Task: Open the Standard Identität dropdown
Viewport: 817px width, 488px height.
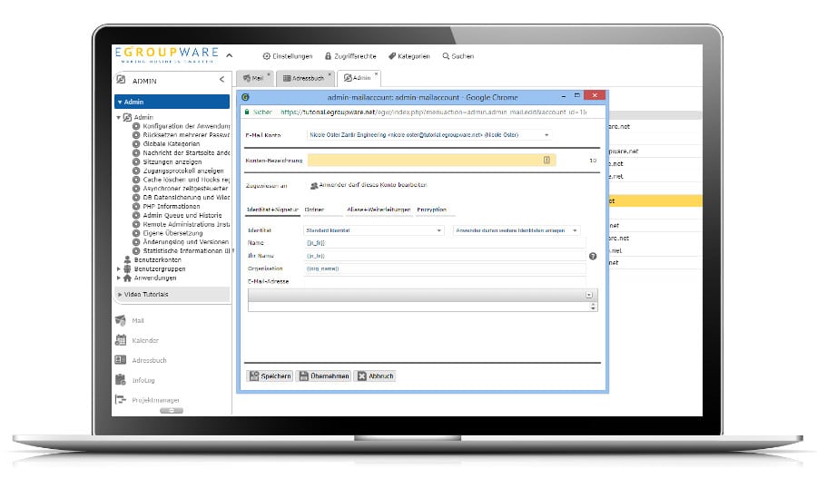Action: coord(374,230)
